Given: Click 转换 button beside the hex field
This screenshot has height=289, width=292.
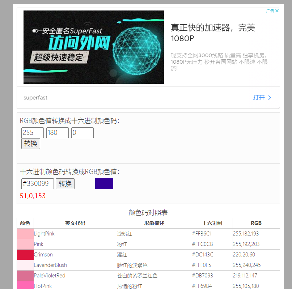Looking at the screenshot, I should [x=65, y=184].
